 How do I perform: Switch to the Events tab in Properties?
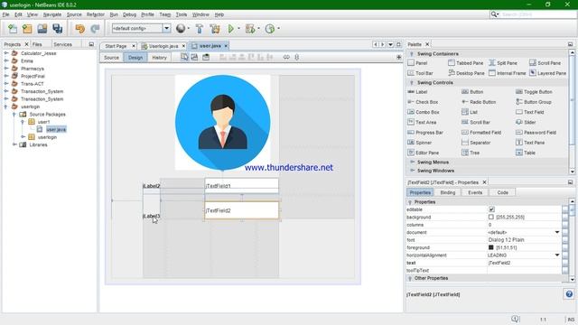(475, 192)
